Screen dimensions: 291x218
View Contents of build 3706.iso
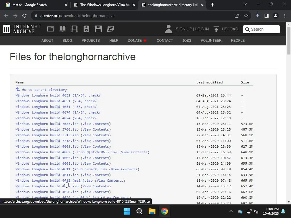point(95,129)
